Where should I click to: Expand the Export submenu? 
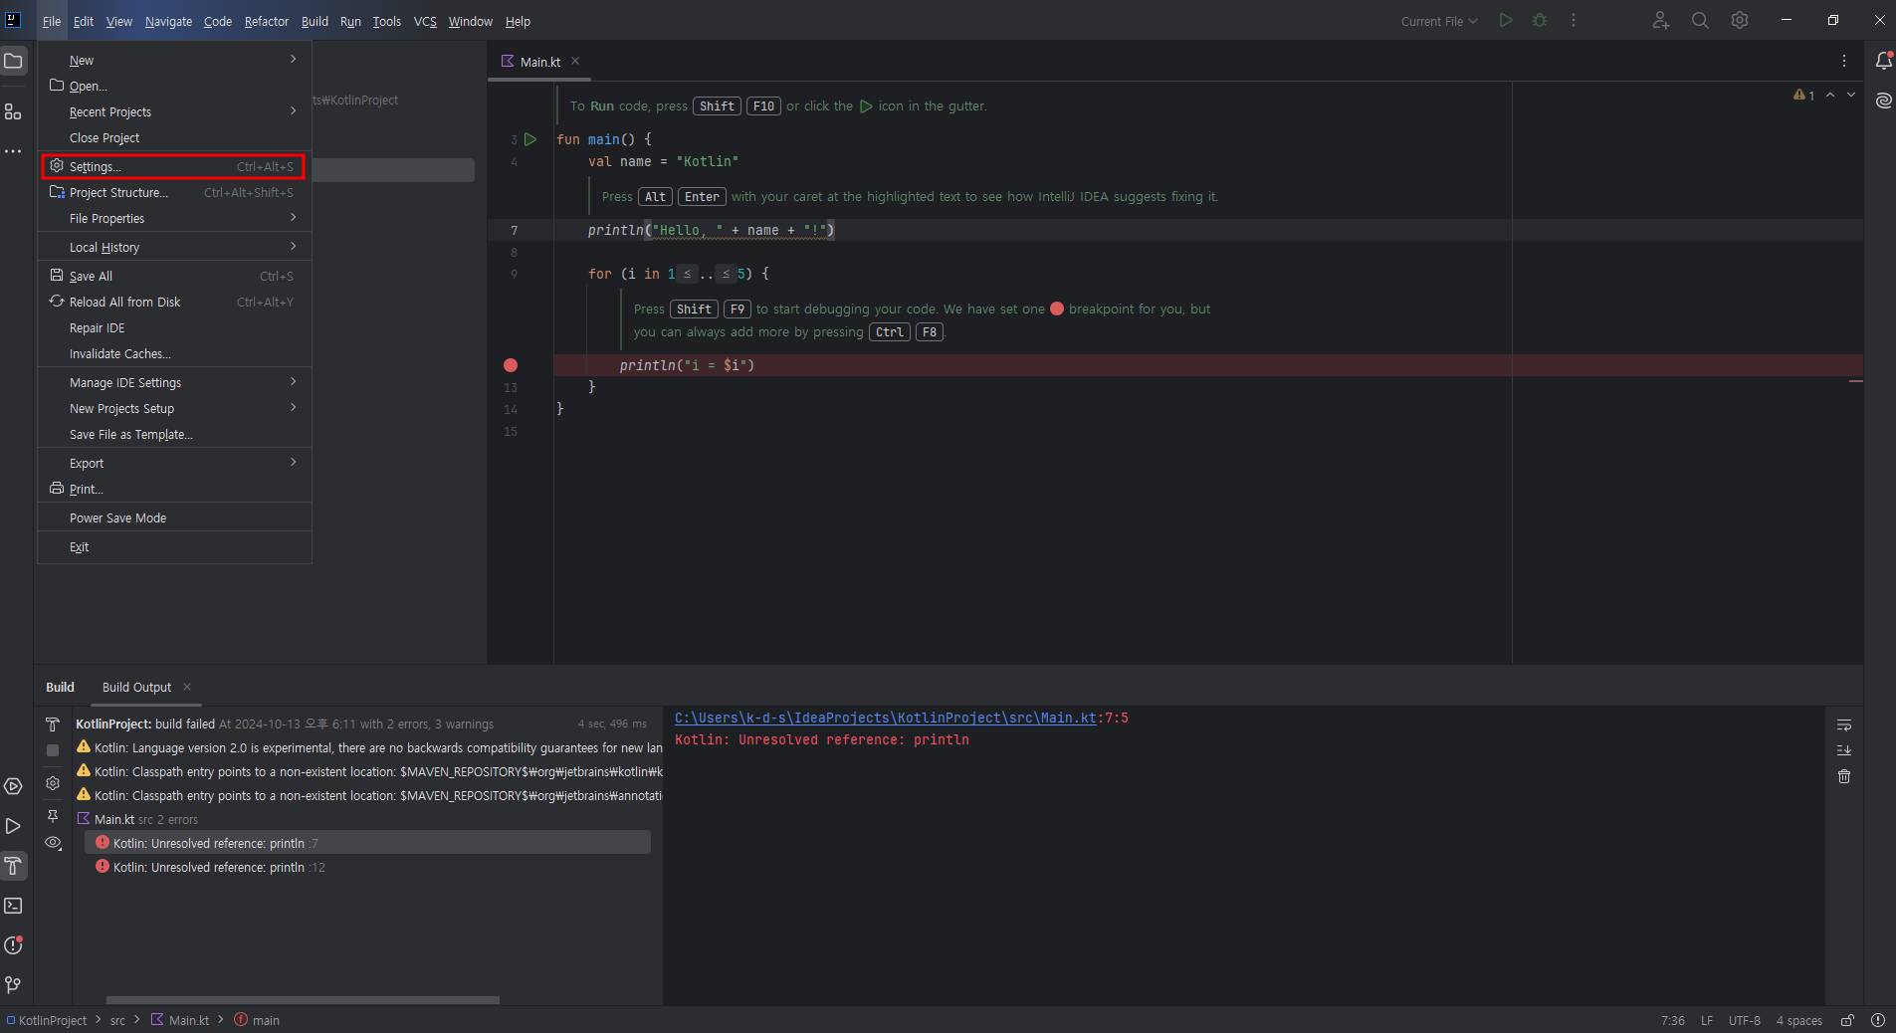[175, 463]
